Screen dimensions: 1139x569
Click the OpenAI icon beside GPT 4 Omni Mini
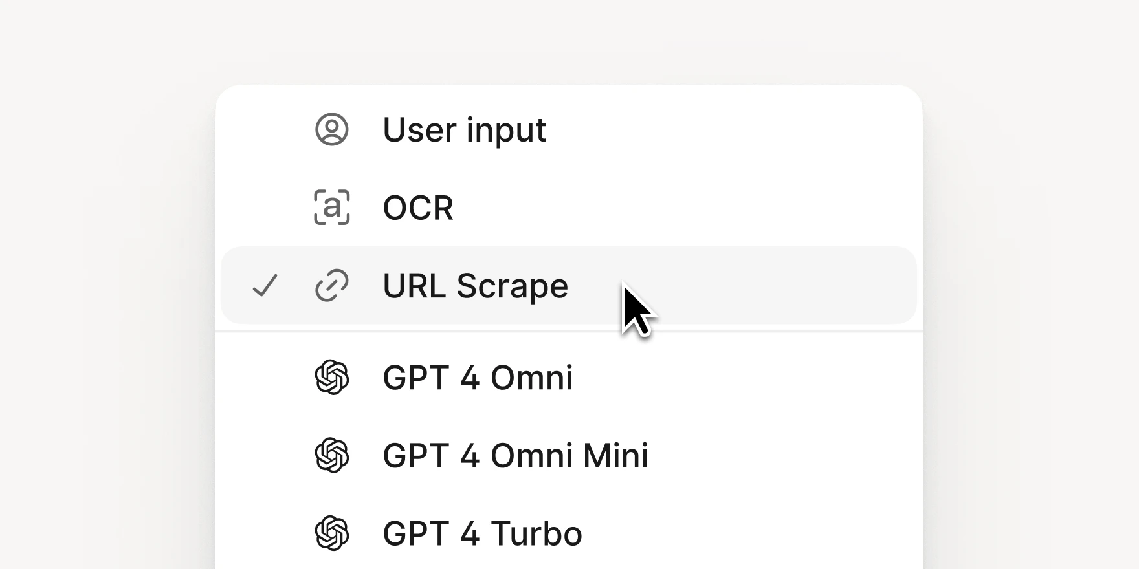click(x=331, y=456)
